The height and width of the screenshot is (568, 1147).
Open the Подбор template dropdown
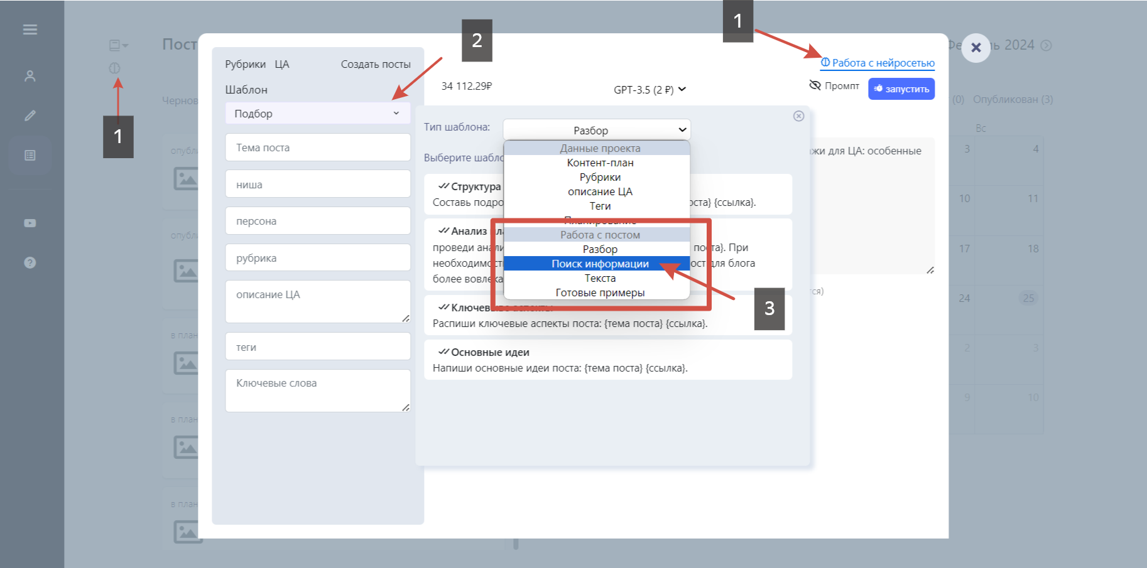pyautogui.click(x=318, y=114)
